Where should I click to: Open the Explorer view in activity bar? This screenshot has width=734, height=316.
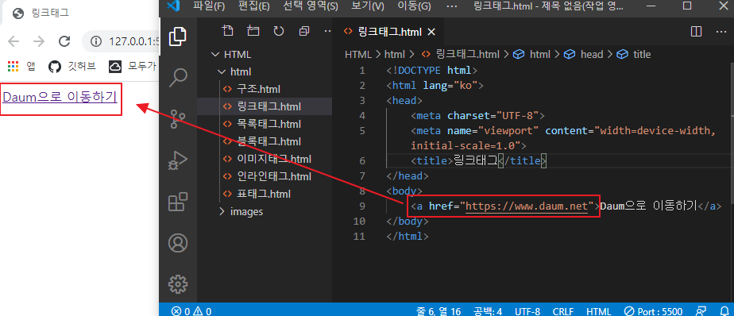177,37
